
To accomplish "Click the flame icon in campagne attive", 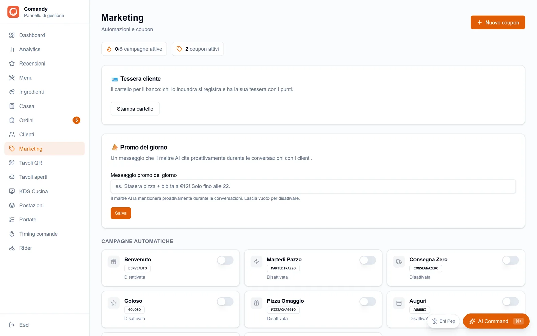I will pyautogui.click(x=109, y=49).
